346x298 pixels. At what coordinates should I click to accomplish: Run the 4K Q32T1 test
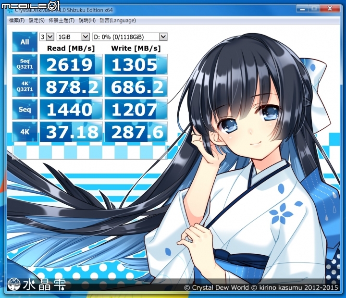pyautogui.click(x=25, y=87)
